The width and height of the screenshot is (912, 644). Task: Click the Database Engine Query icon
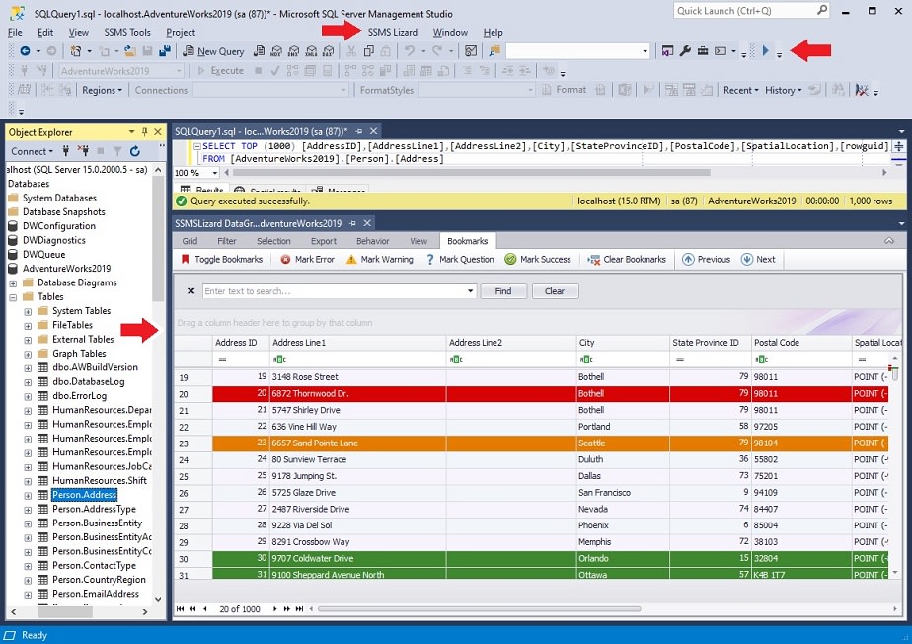(x=259, y=51)
